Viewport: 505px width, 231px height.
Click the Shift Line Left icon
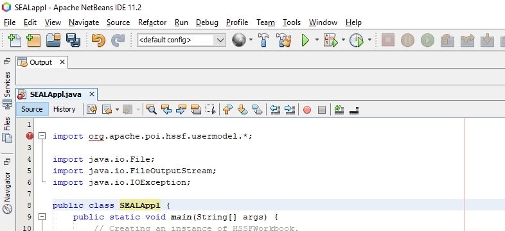tap(275, 110)
